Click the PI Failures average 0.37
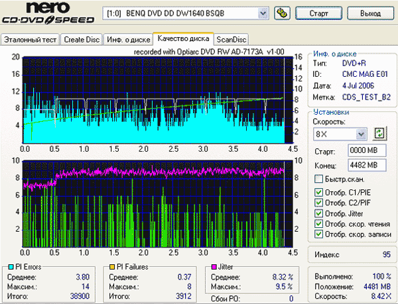398x304 pixels. coord(184,277)
